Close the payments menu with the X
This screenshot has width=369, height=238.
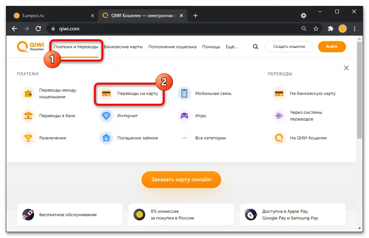coord(346,68)
